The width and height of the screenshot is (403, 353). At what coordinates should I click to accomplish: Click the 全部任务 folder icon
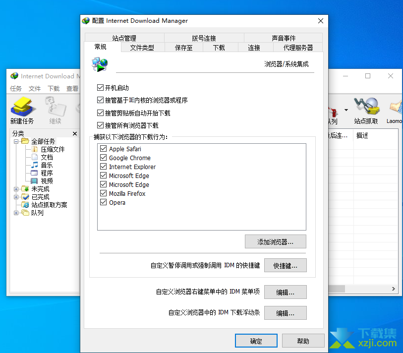pos(25,141)
